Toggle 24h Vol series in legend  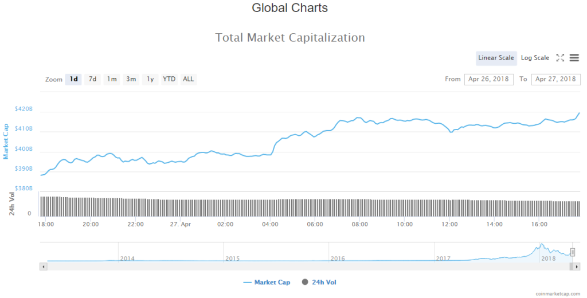[x=322, y=283]
